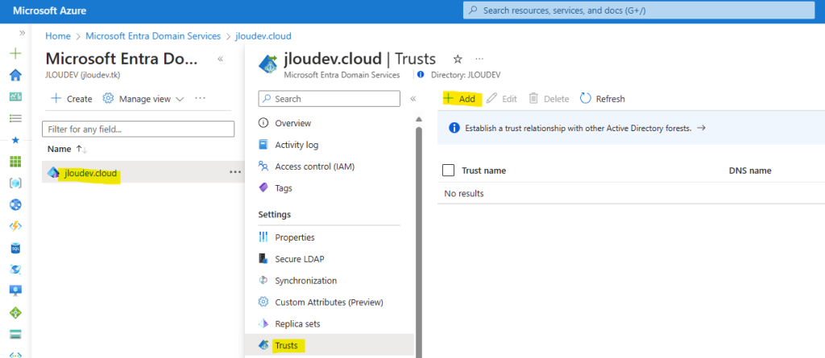
Task: Click the resource menu vertical scrollbar
Action: coord(419,242)
